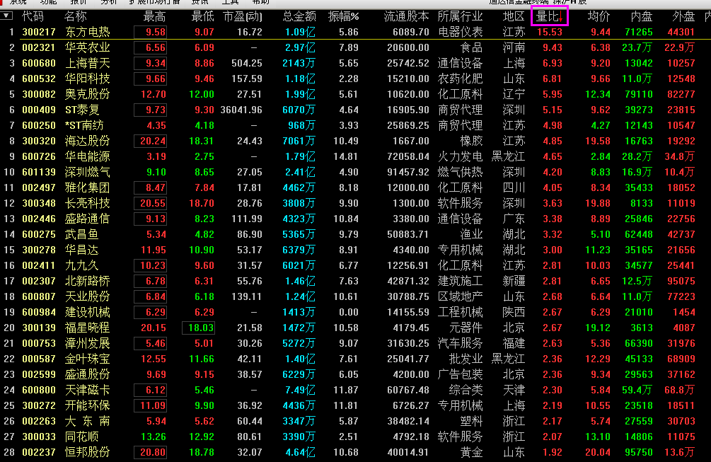Select the stock name 深圳燃气

coord(88,173)
